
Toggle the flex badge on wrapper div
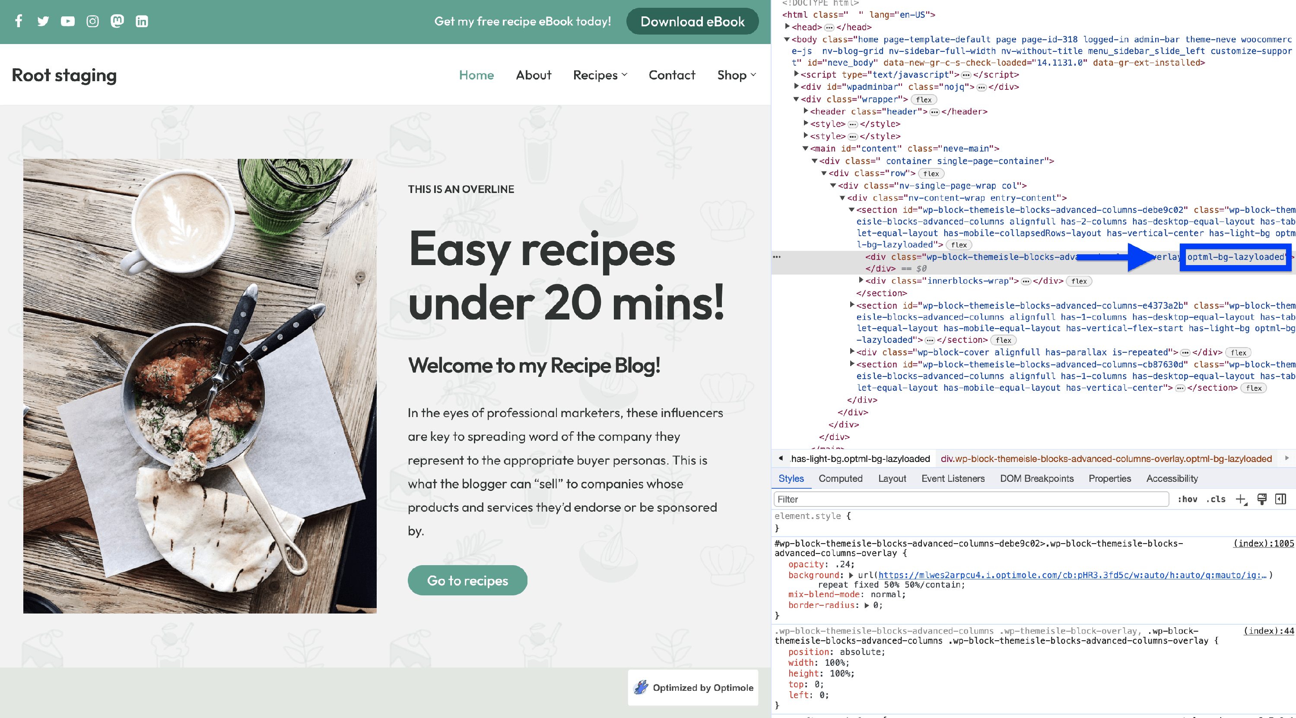(924, 100)
